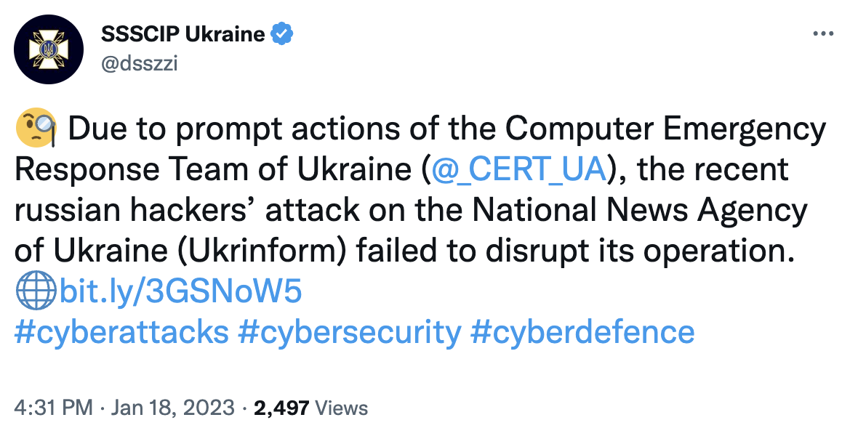Open the SSSCIP Ukraine display name
Screen dimensions: 842x436
[x=183, y=34]
